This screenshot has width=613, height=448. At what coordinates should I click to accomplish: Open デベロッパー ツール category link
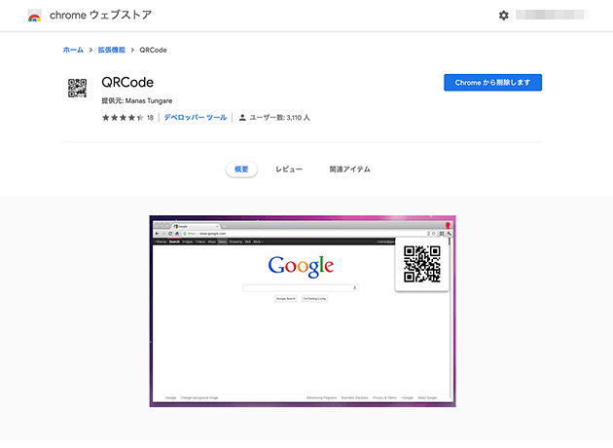(196, 118)
